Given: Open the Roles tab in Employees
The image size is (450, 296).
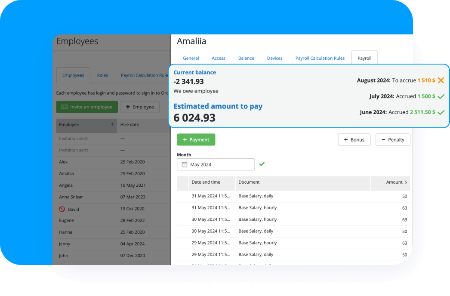Looking at the screenshot, I should pos(102,75).
